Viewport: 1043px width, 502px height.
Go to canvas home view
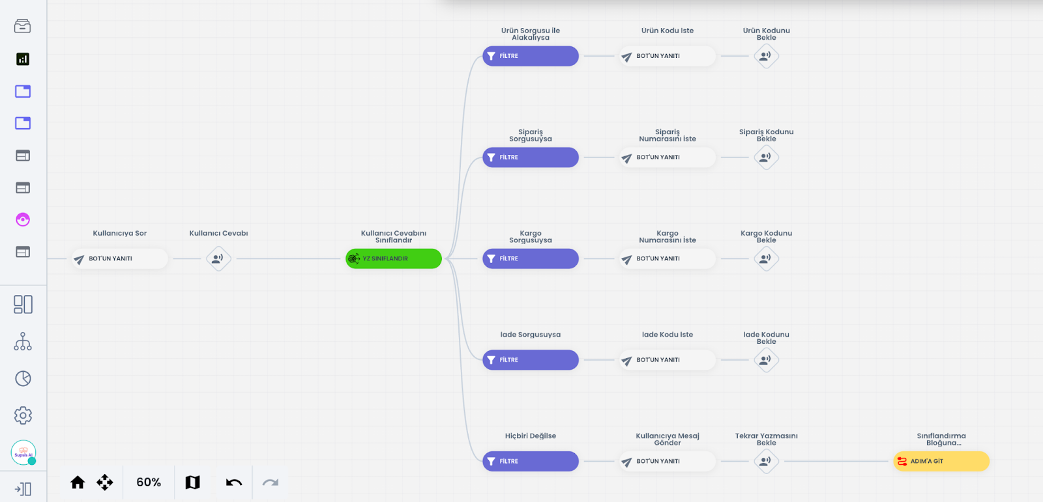pos(78,482)
